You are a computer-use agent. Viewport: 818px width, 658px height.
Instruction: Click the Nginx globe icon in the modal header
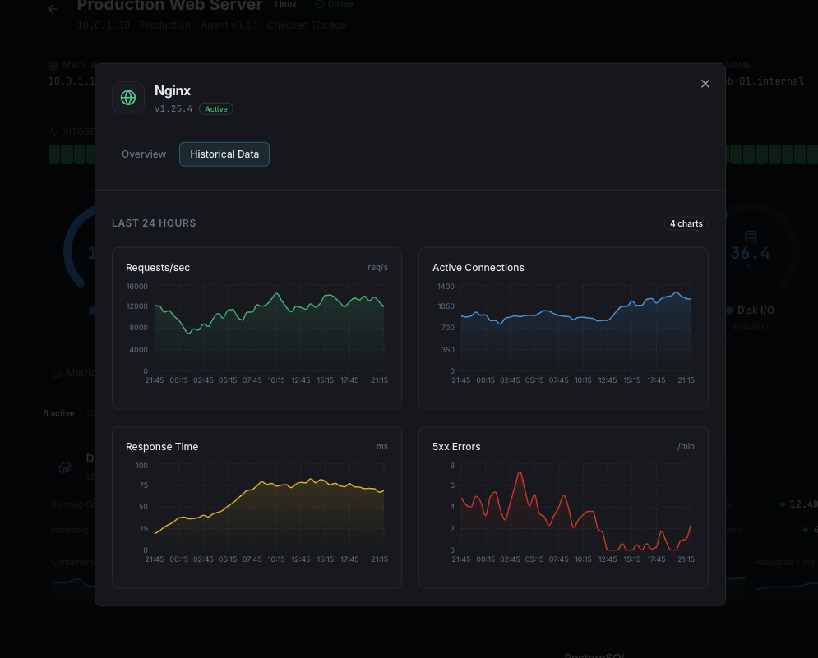pos(128,97)
